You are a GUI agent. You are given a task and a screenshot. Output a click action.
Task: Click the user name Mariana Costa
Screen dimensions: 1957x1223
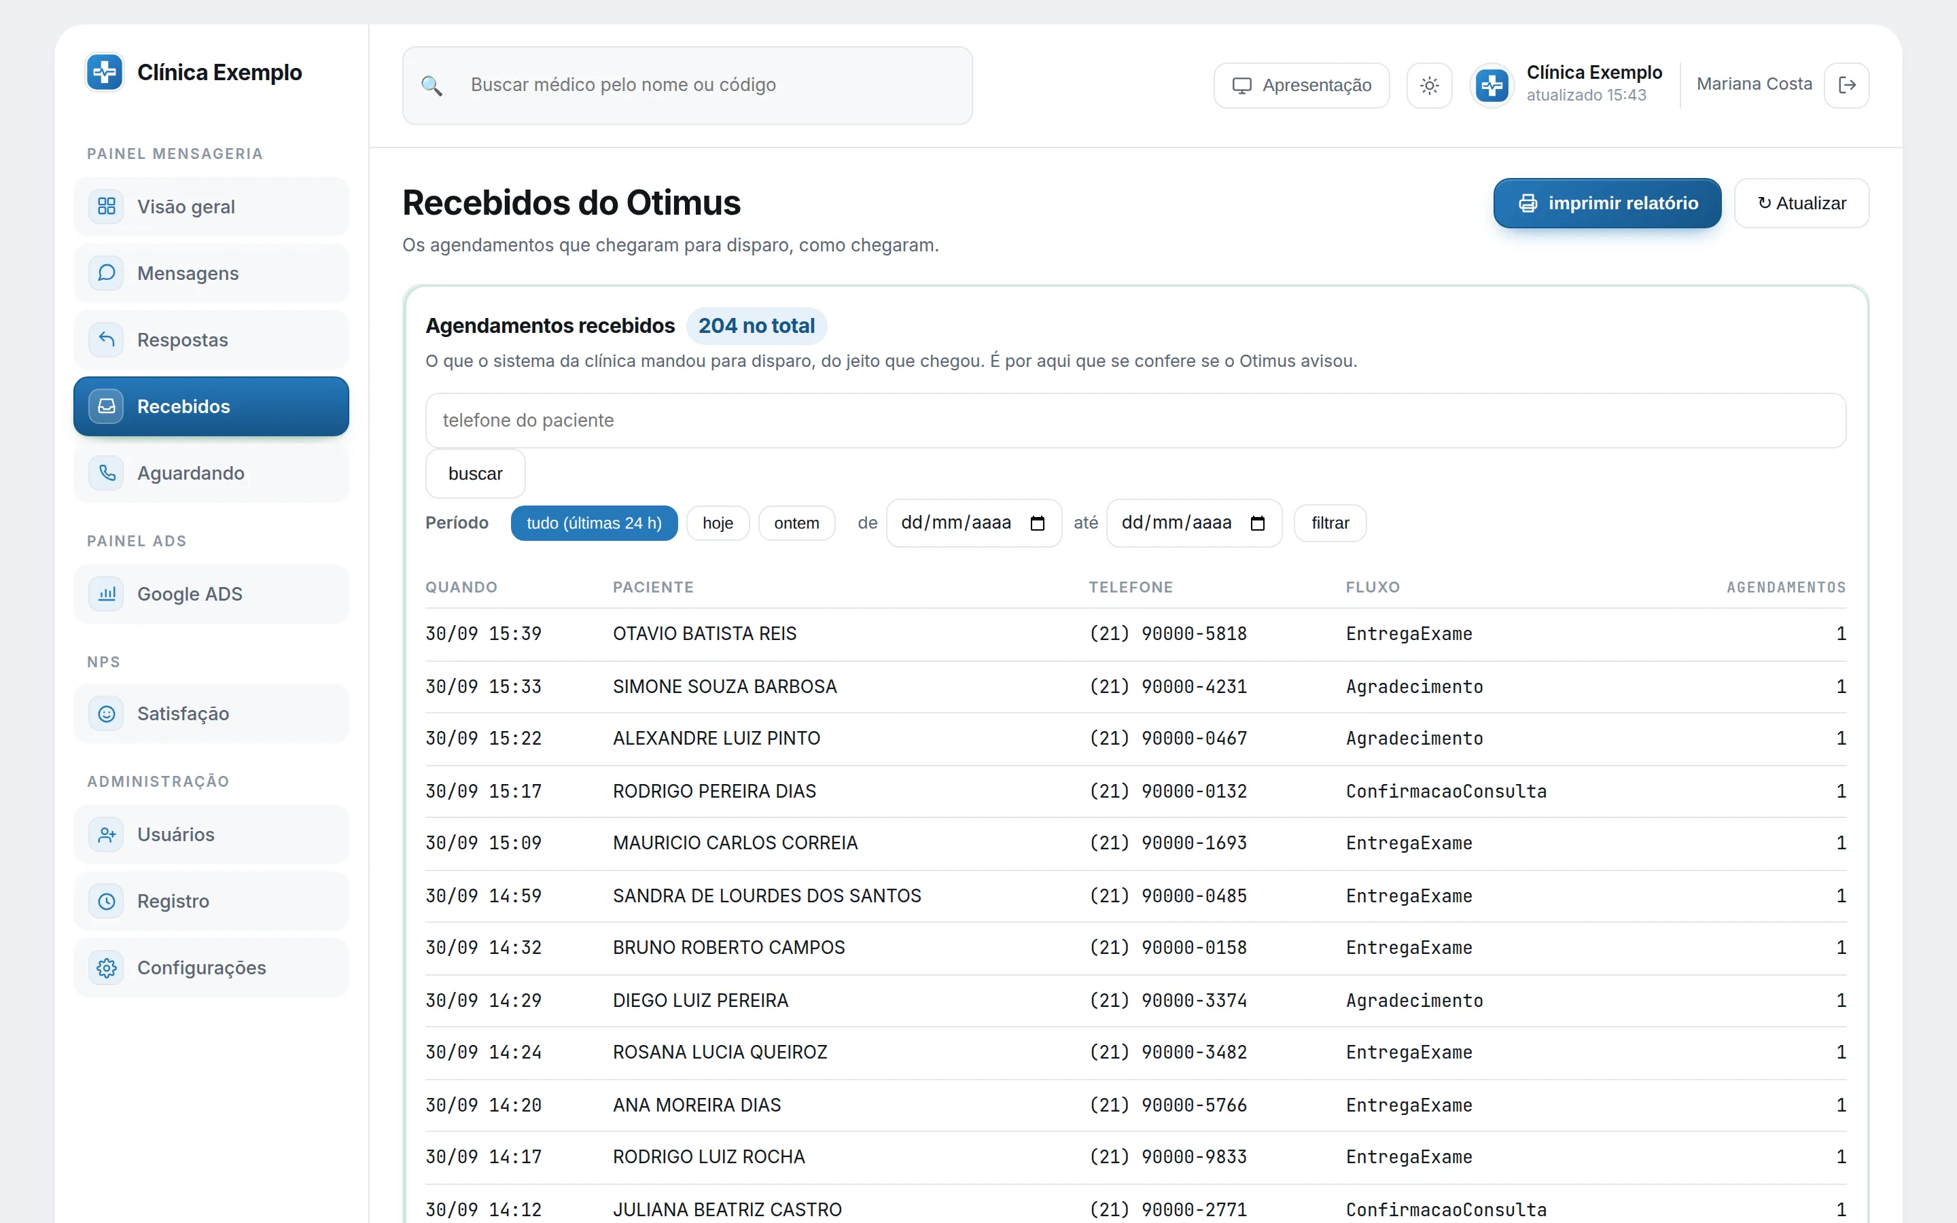point(1754,84)
